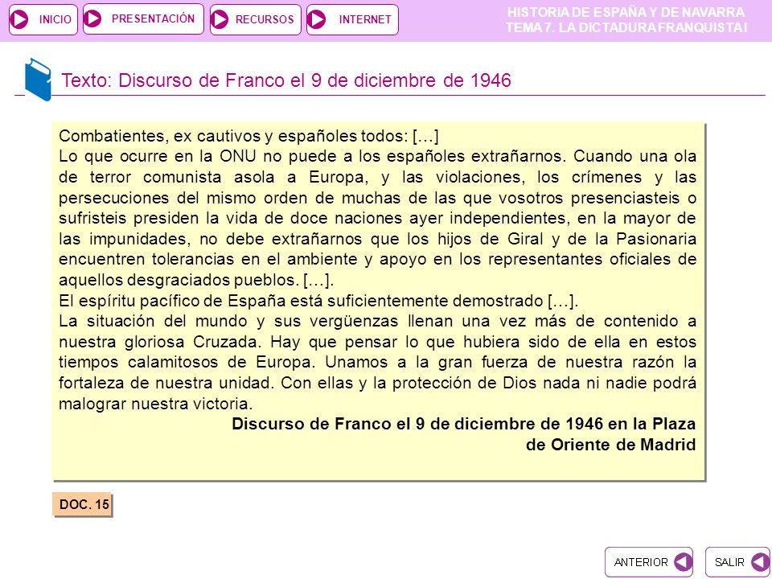This screenshot has width=772, height=579.
Task: Open the INTERNET links button
Action: click(352, 19)
